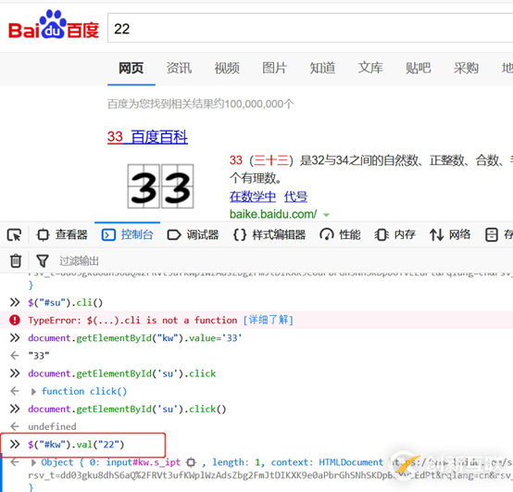
Task: Open the baike.baidu.com/ green URL
Action: pos(273,214)
